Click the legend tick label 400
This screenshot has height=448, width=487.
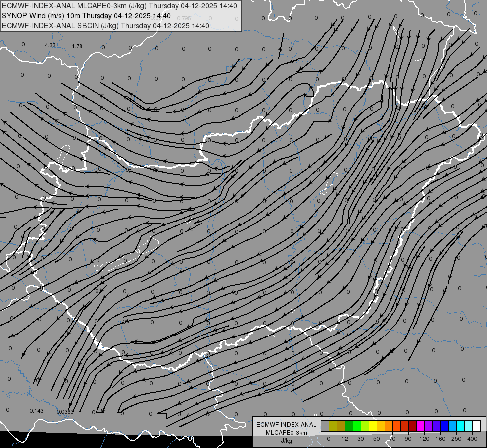pyautogui.click(x=472, y=439)
